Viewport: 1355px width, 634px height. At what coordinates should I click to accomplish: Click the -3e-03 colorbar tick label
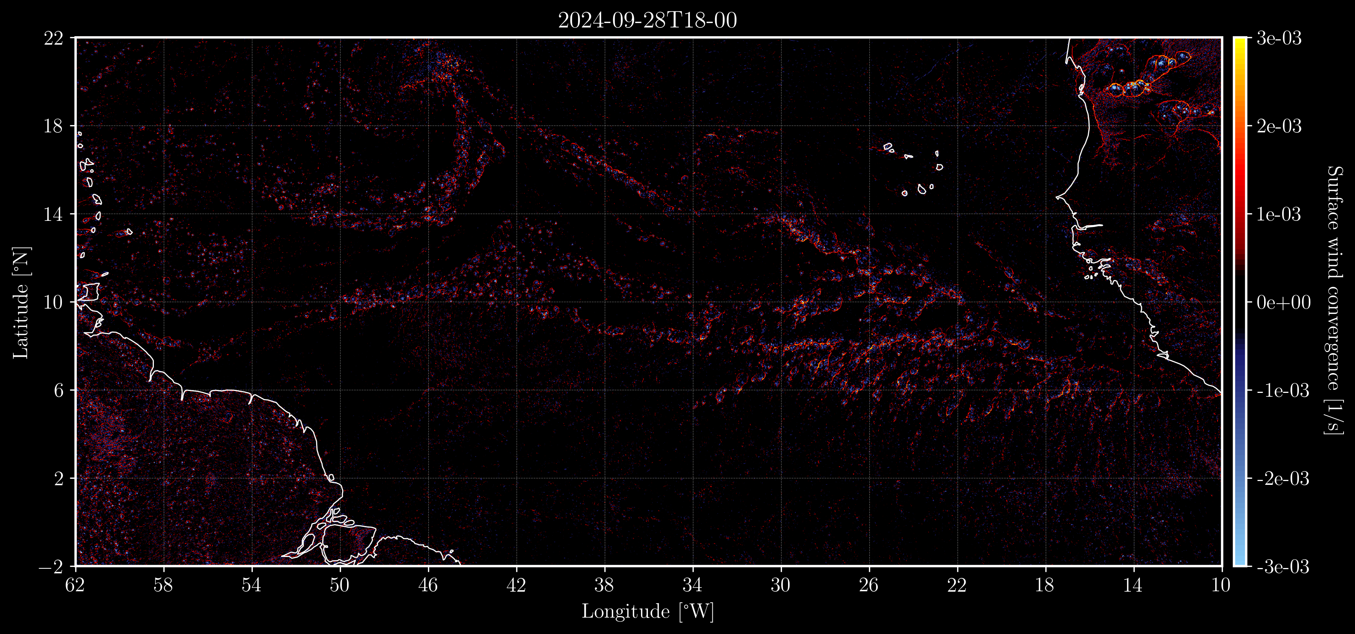coord(1282,567)
